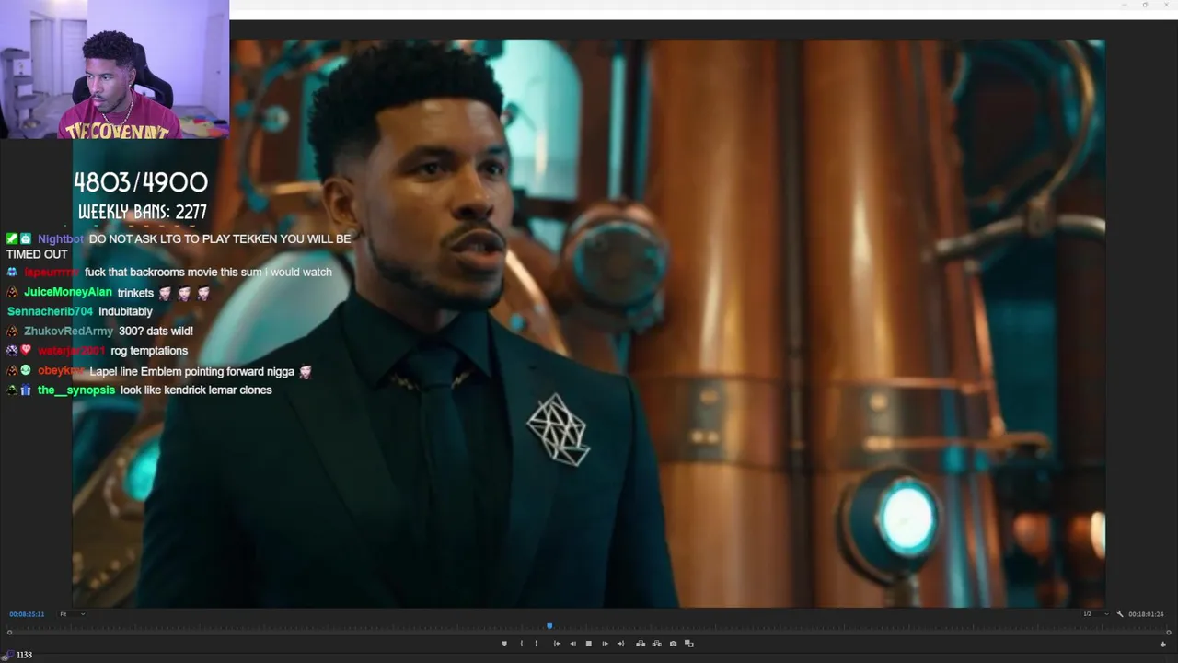1178x663 pixels.
Task: Click the blue playhead marker on the ruler
Action: [x=549, y=626]
